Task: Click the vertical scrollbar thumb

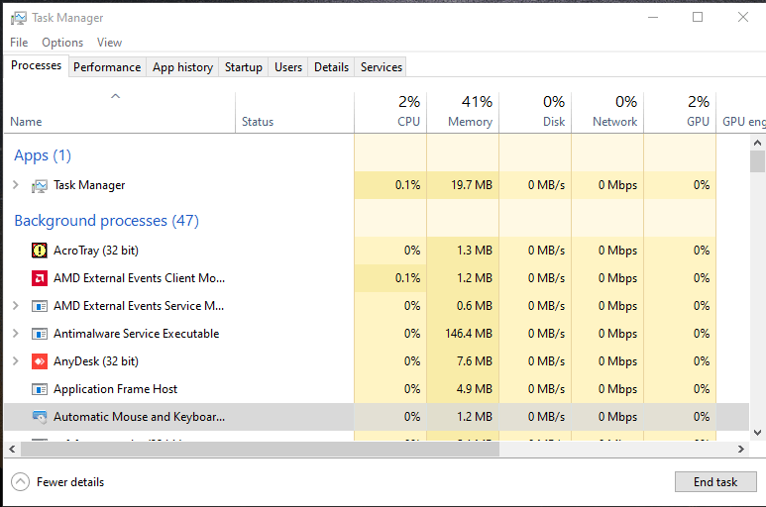Action: click(757, 161)
